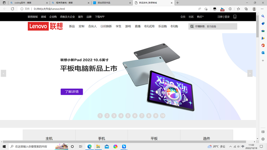This screenshot has width=267, height=150.
Task: Go to previous carousel slide arrow
Action: (3, 73)
